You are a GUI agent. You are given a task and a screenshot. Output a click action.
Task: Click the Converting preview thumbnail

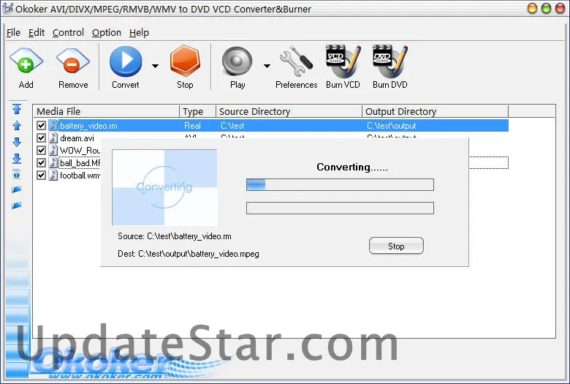(x=164, y=187)
